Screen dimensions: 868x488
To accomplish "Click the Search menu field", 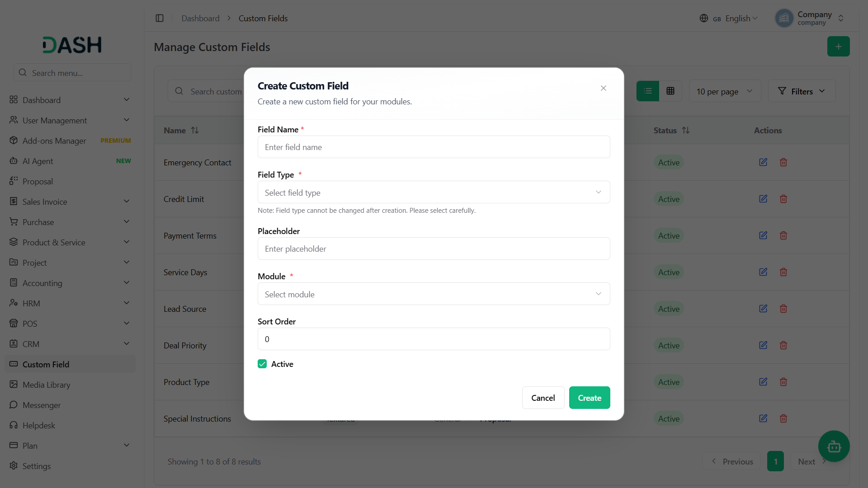I will [72, 72].
